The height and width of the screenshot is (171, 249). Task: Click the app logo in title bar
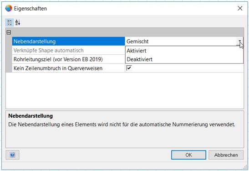[x=9, y=8]
